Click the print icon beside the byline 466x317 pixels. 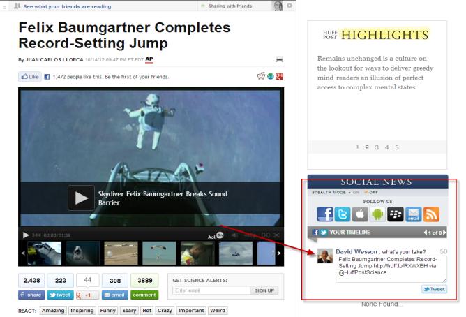pos(279,59)
